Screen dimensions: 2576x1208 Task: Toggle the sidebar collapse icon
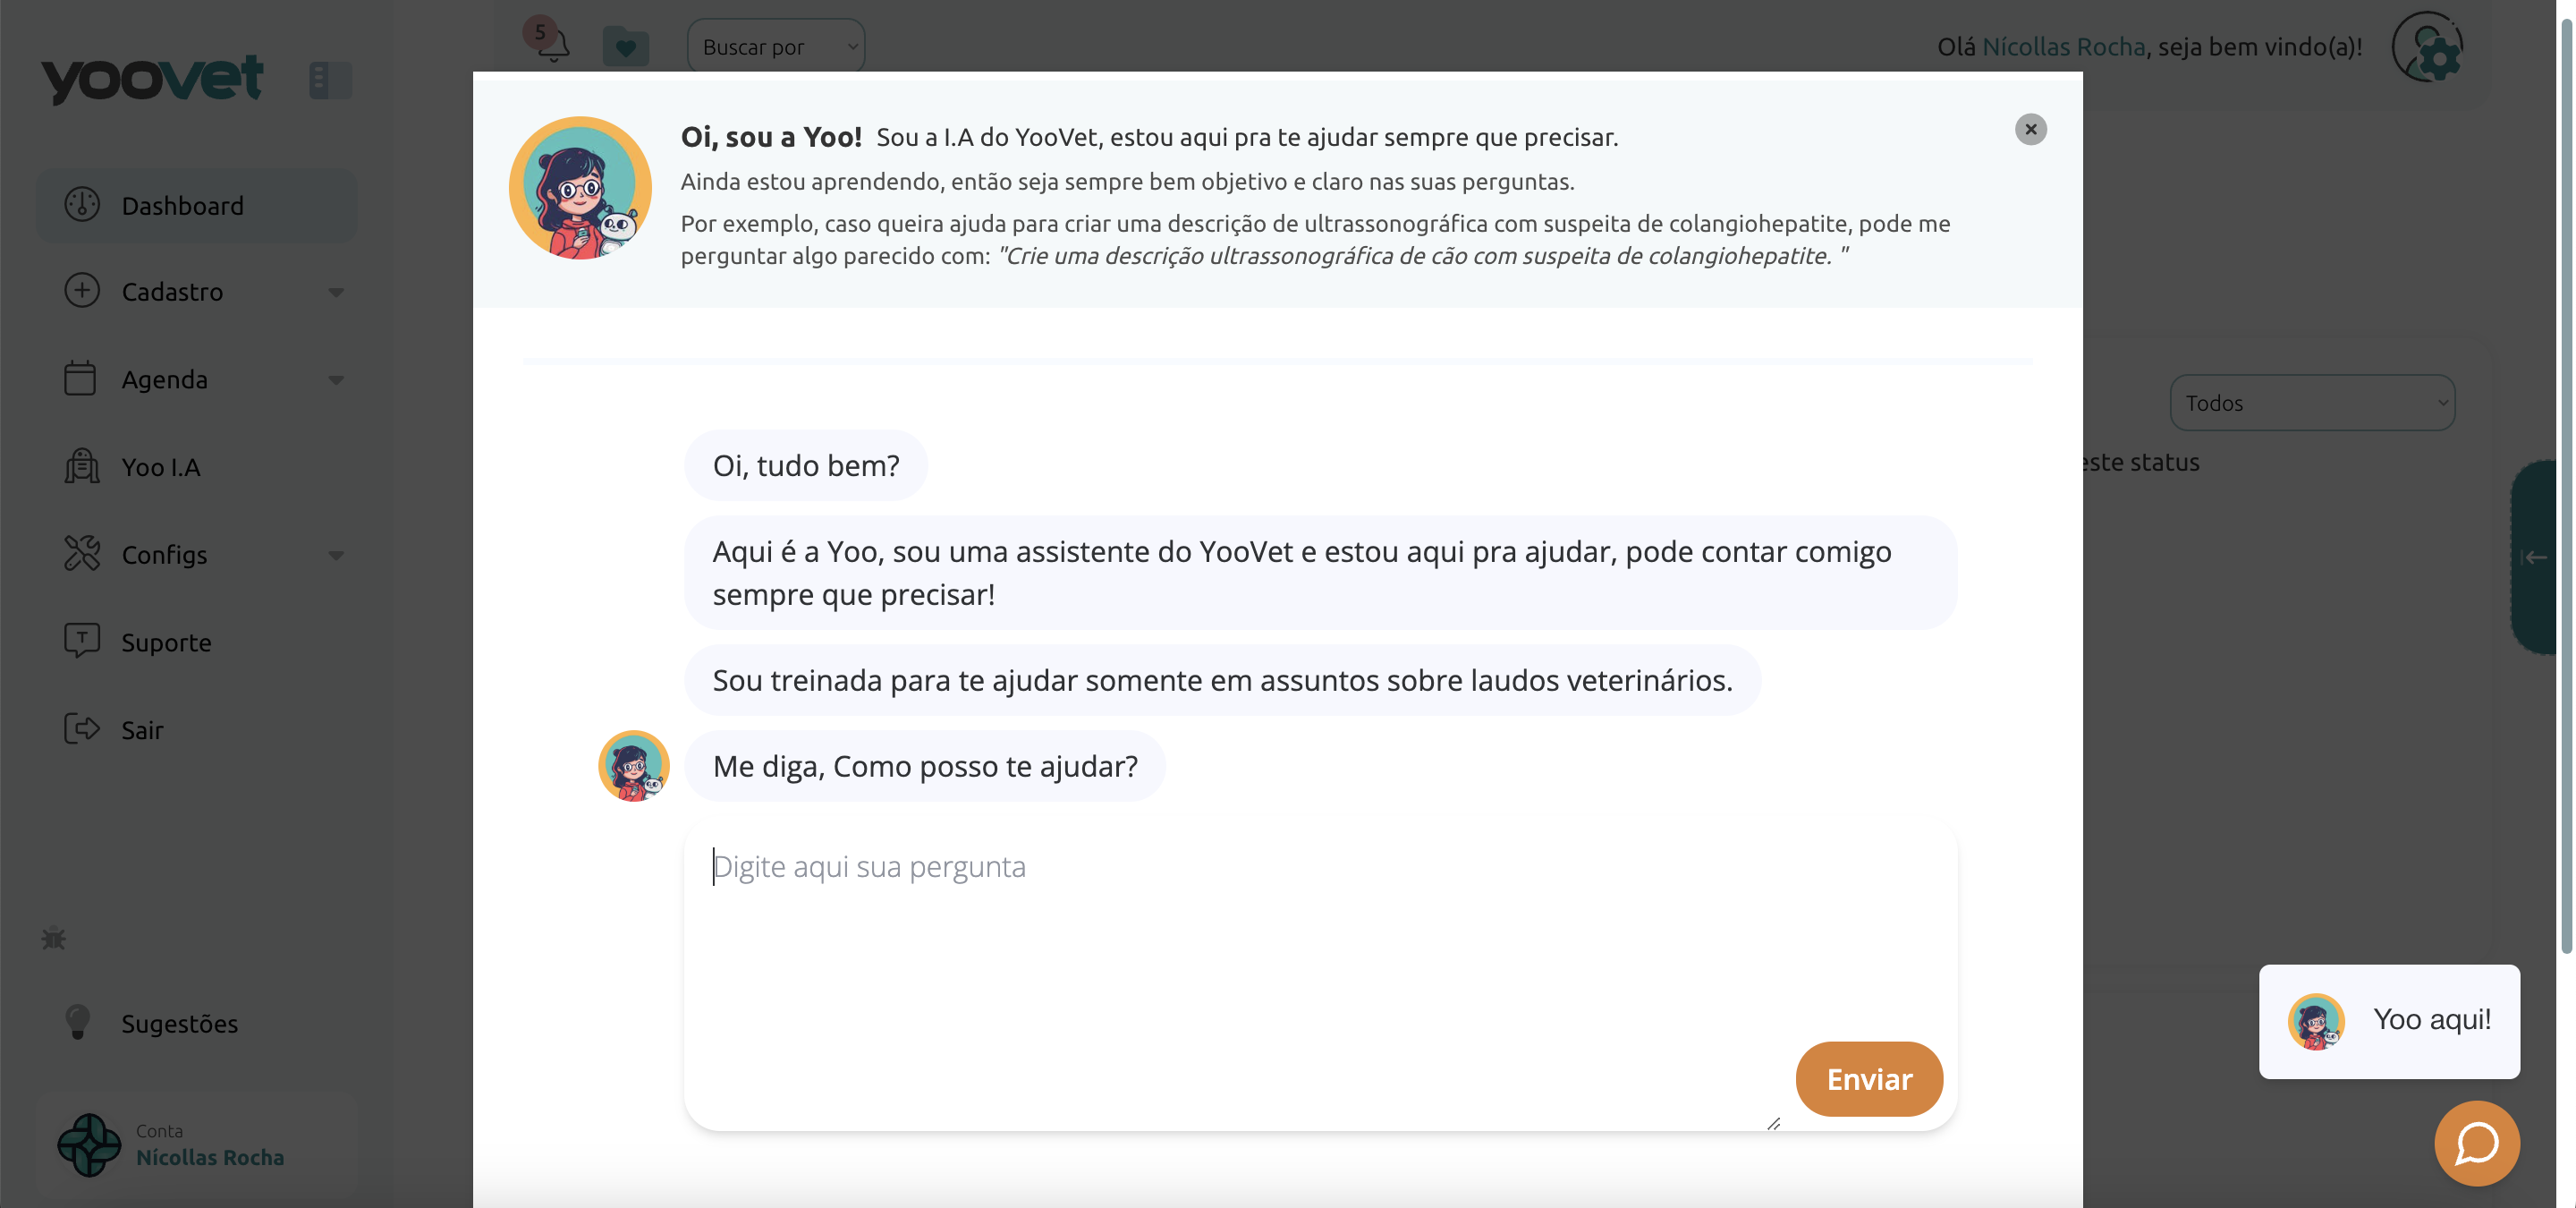coord(330,80)
